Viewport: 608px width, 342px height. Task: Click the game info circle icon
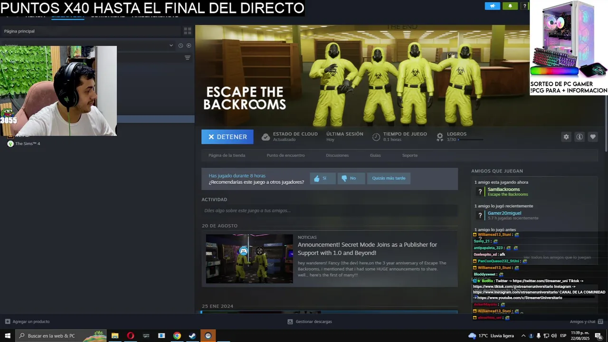[579, 137]
